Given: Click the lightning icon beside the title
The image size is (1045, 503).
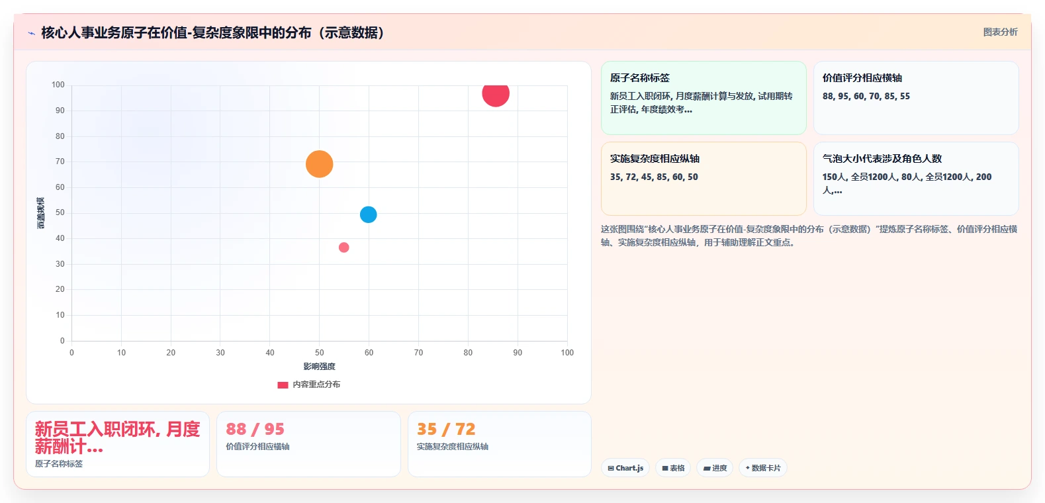Looking at the screenshot, I should [x=31, y=33].
